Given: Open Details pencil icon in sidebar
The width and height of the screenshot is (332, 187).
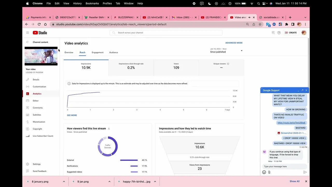Looking at the screenshot, I should click(x=27, y=80).
